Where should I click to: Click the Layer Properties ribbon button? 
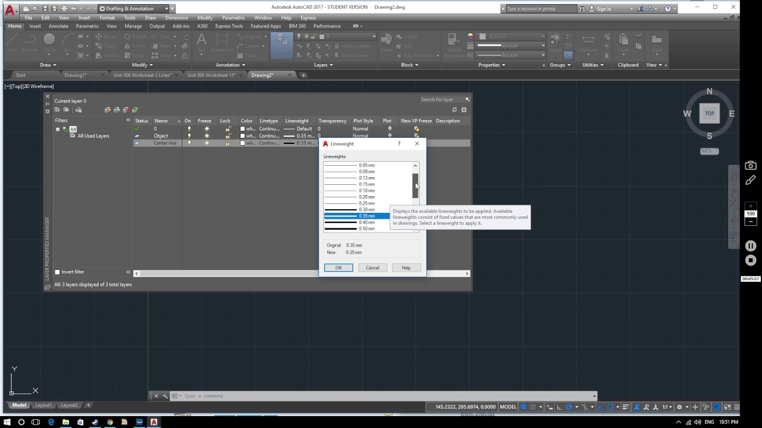pyautogui.click(x=281, y=46)
